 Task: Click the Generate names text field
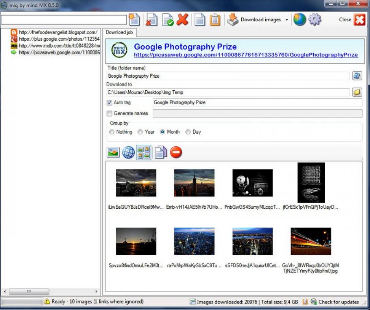(257, 114)
